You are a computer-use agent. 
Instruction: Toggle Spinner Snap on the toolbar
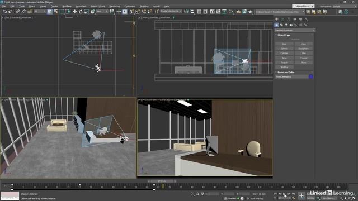click(149, 12)
